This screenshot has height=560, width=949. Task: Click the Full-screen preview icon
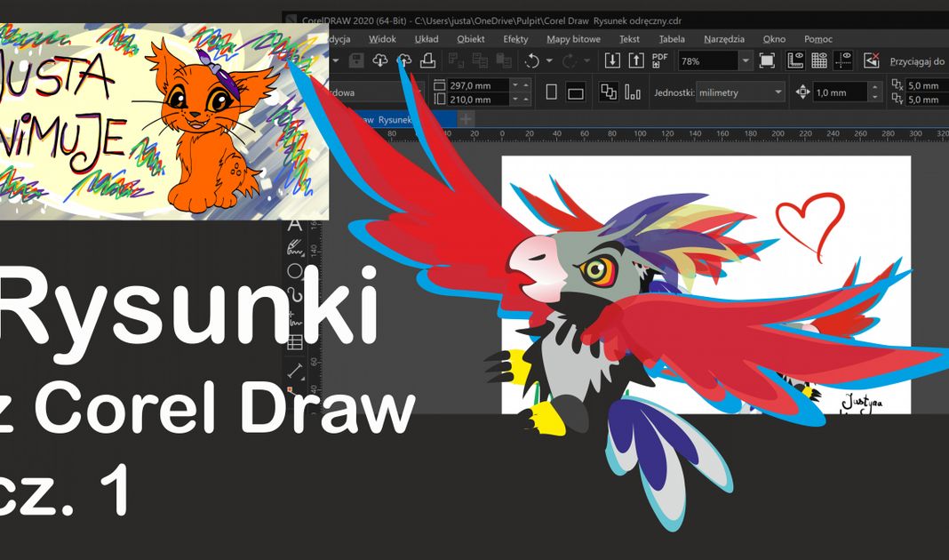pyautogui.click(x=768, y=60)
